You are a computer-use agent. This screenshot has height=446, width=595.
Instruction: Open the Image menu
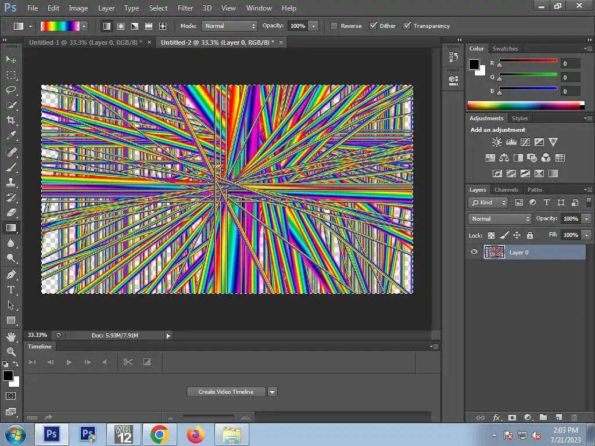point(78,8)
